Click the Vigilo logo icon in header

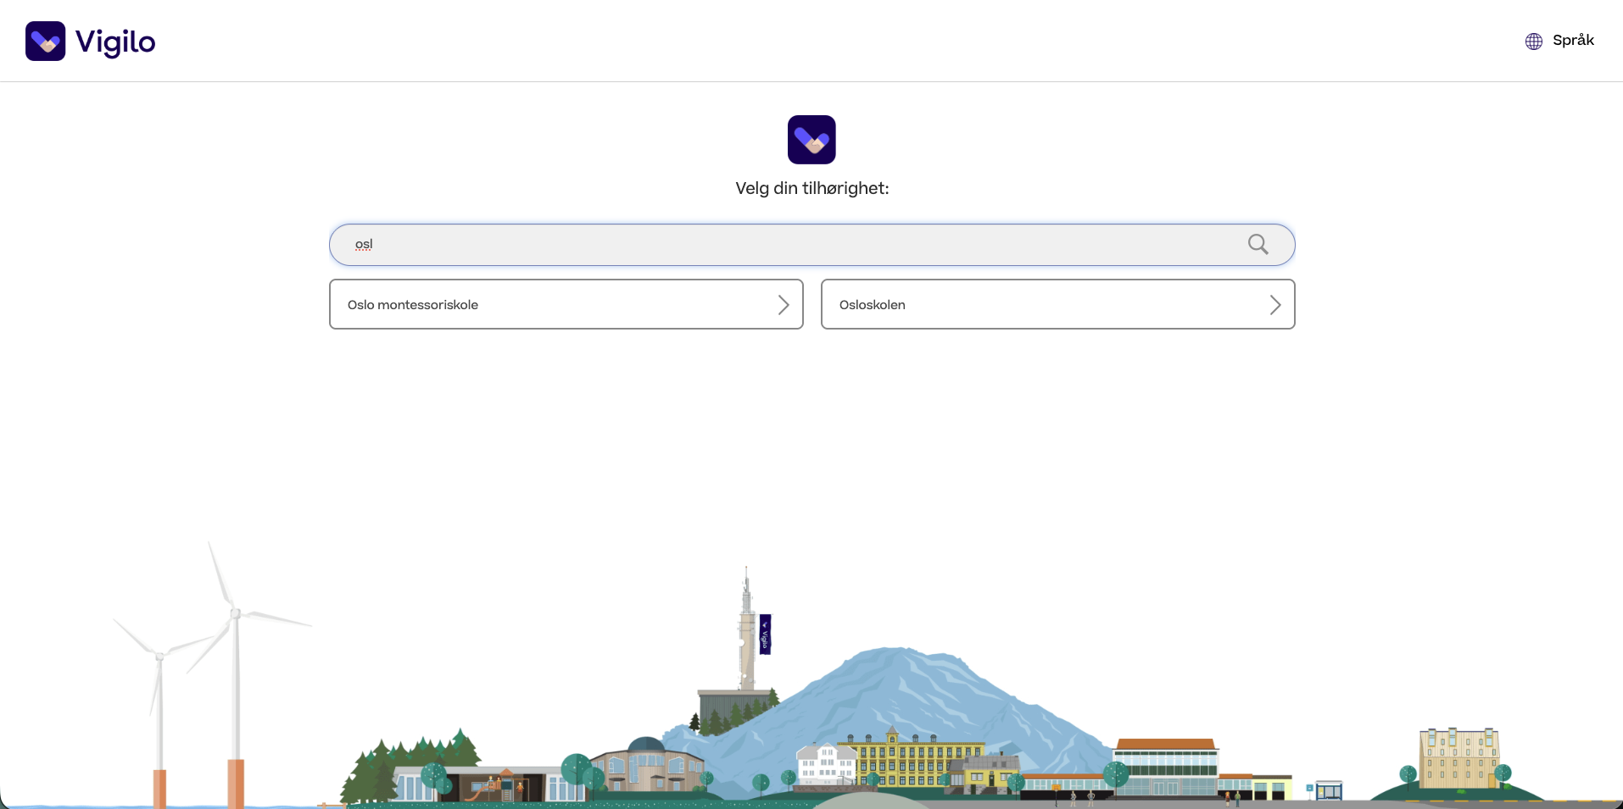(46, 41)
